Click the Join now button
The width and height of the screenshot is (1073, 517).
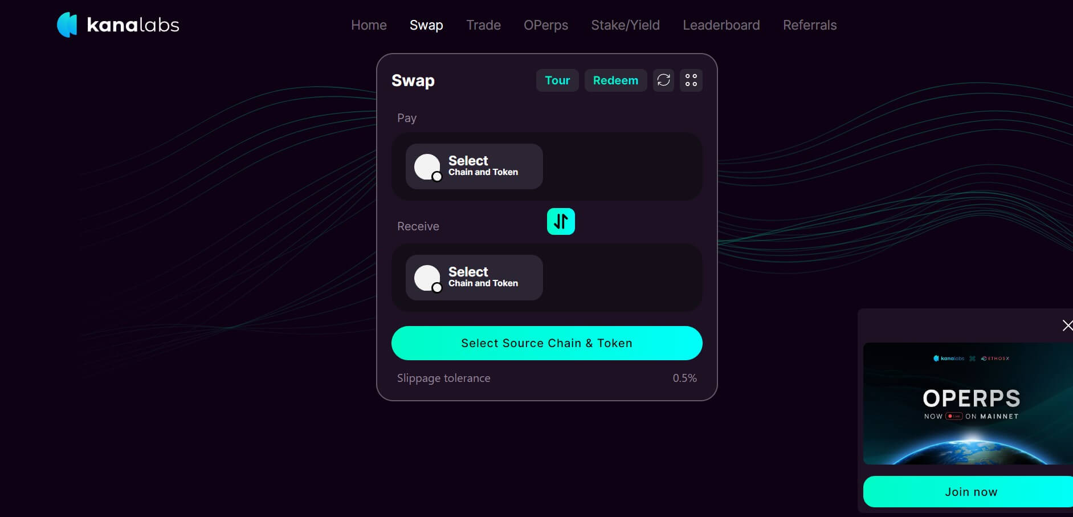pyautogui.click(x=968, y=492)
